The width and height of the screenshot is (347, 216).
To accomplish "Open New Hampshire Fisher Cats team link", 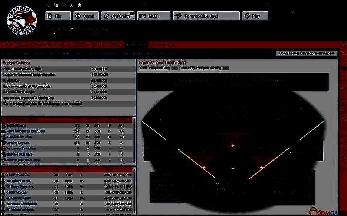I will pos(26,131).
